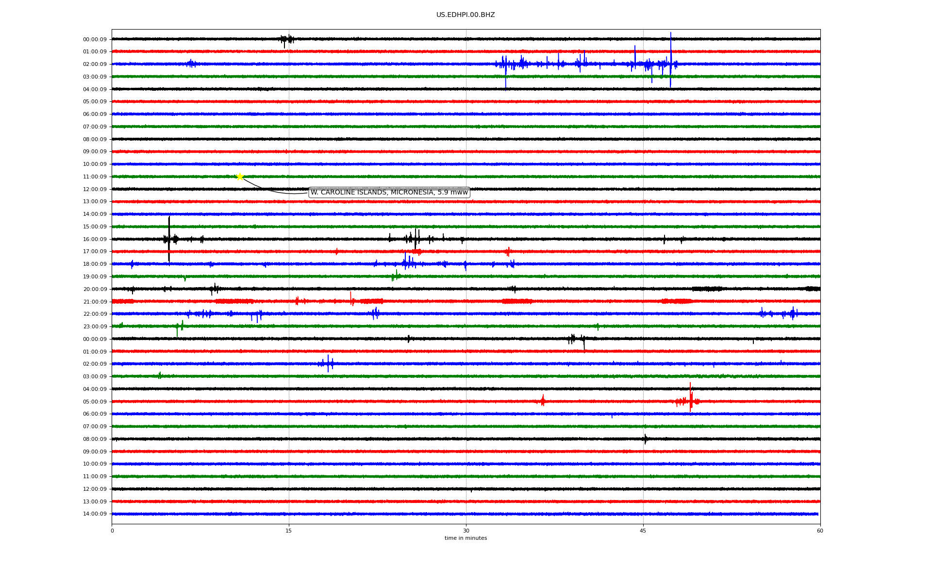The image size is (932, 582).
Task: Click the 23:00:09 time label
Action: click(x=95, y=327)
